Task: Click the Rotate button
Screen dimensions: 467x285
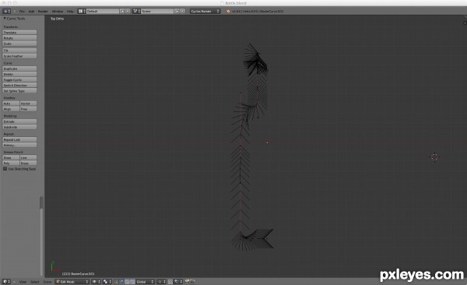Action: pyautogui.click(x=19, y=38)
